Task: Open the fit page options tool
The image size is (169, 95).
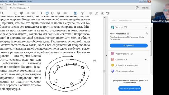Action: pos(76,13)
